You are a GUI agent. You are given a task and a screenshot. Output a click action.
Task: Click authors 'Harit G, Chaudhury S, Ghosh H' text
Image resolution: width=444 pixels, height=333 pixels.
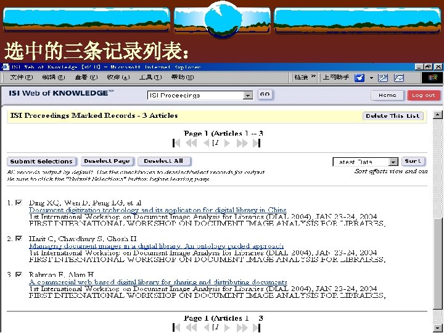point(83,239)
